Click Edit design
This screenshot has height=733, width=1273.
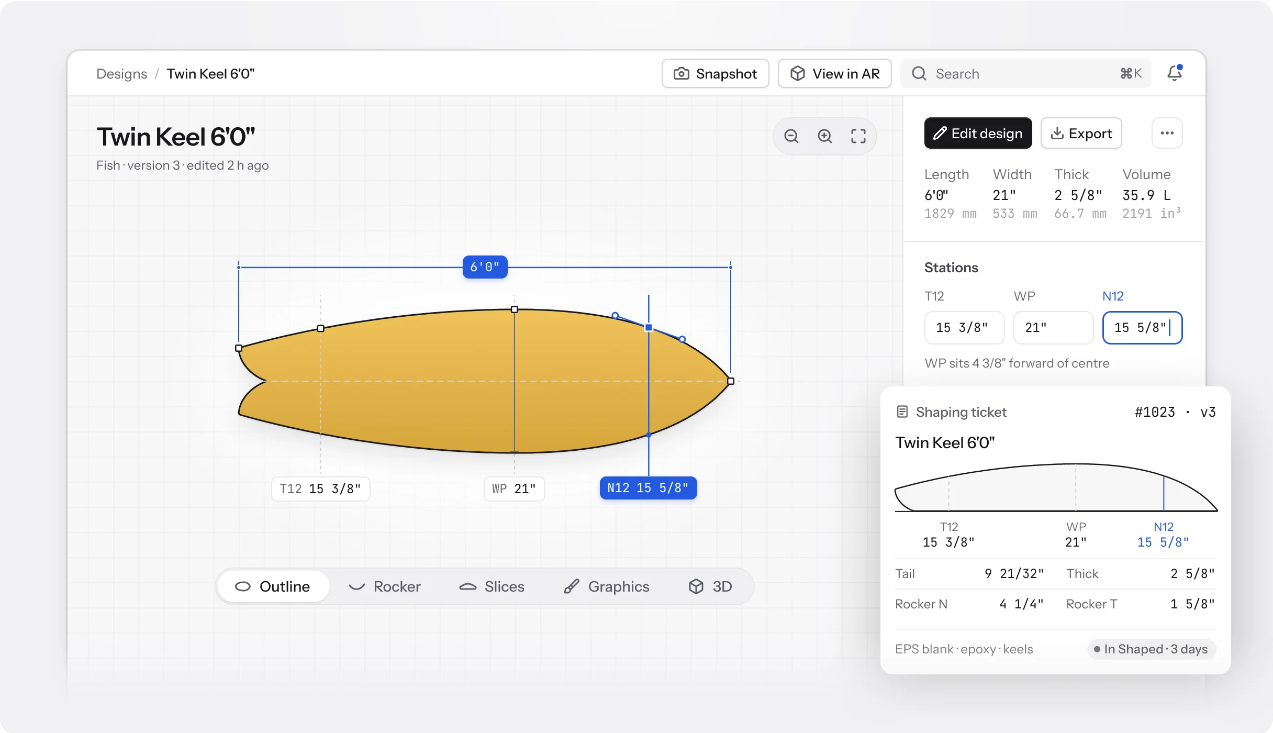point(978,133)
